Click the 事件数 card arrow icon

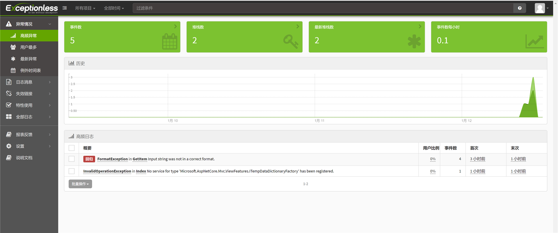click(175, 26)
